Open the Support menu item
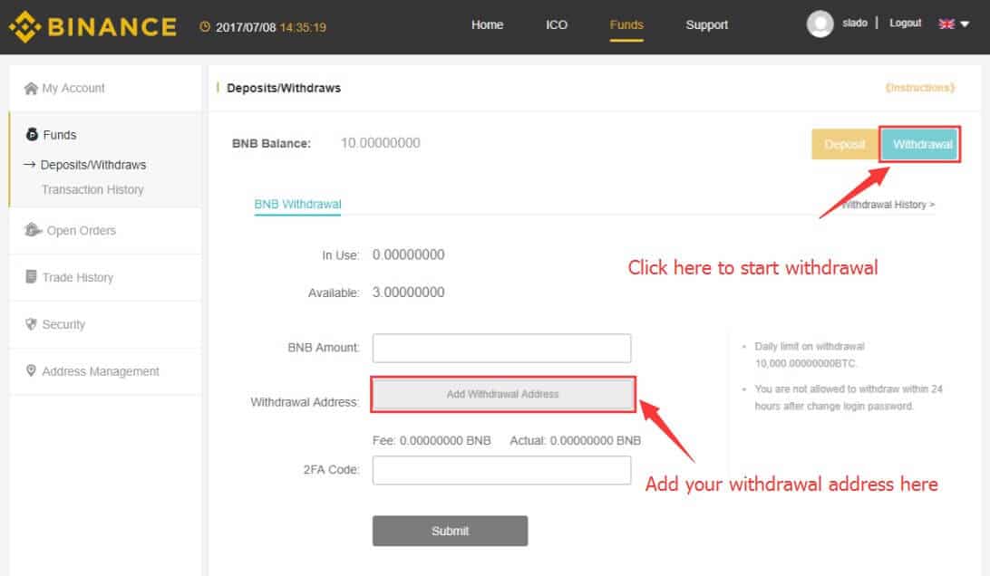 coord(706,24)
